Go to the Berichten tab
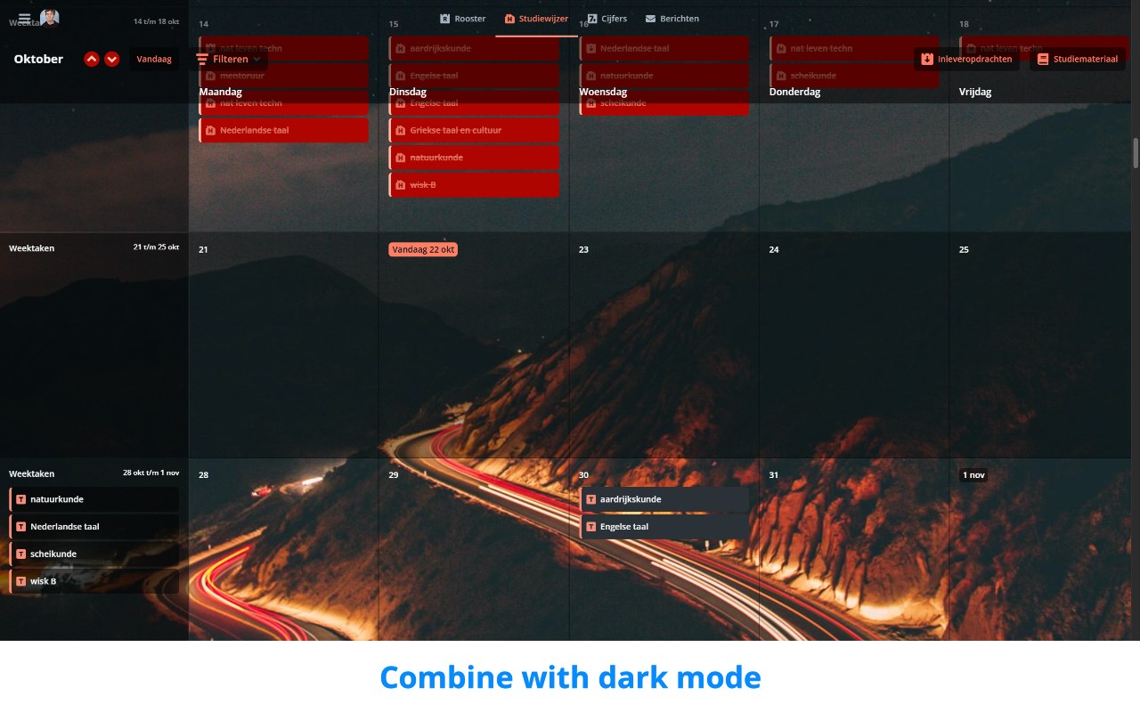This screenshot has height=712, width=1140. pos(672,19)
